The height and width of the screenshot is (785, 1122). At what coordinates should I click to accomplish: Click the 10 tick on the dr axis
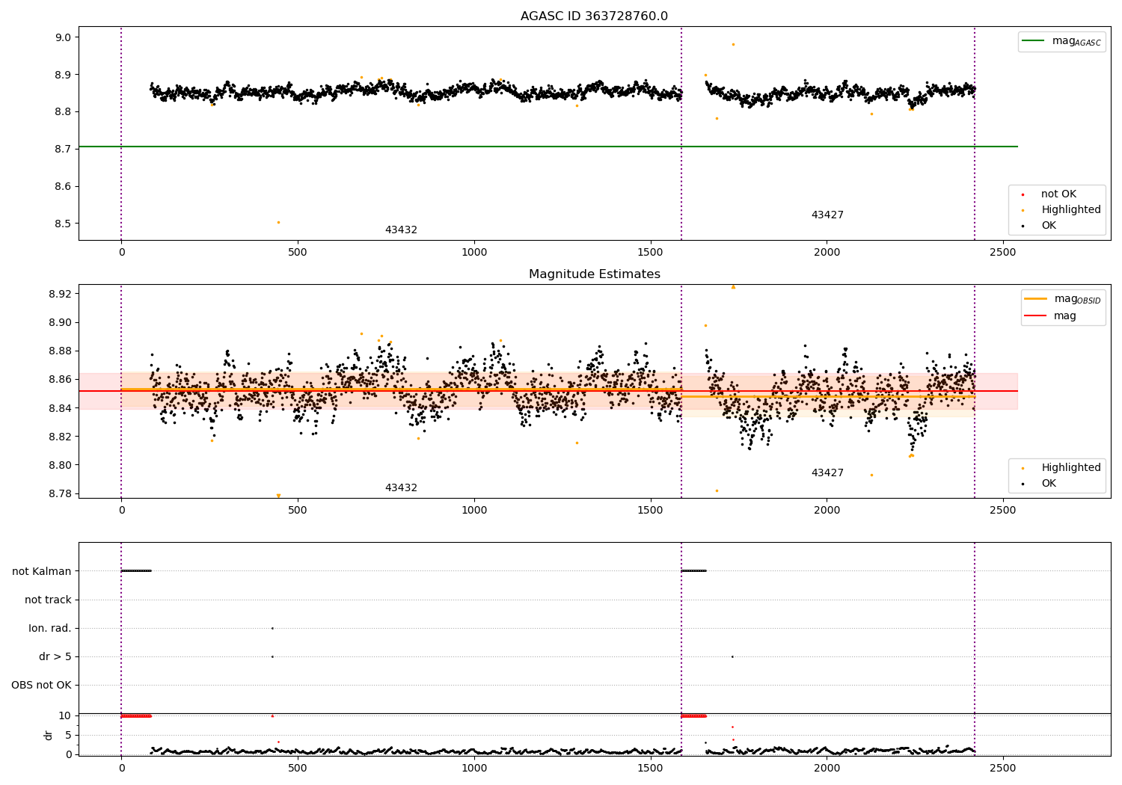(65, 715)
